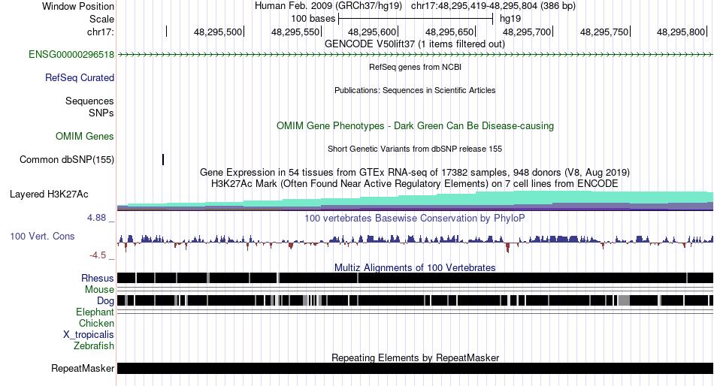Screen dimensions: 714x386
Task: Click the Mouse alignment label
Action: coord(99,290)
